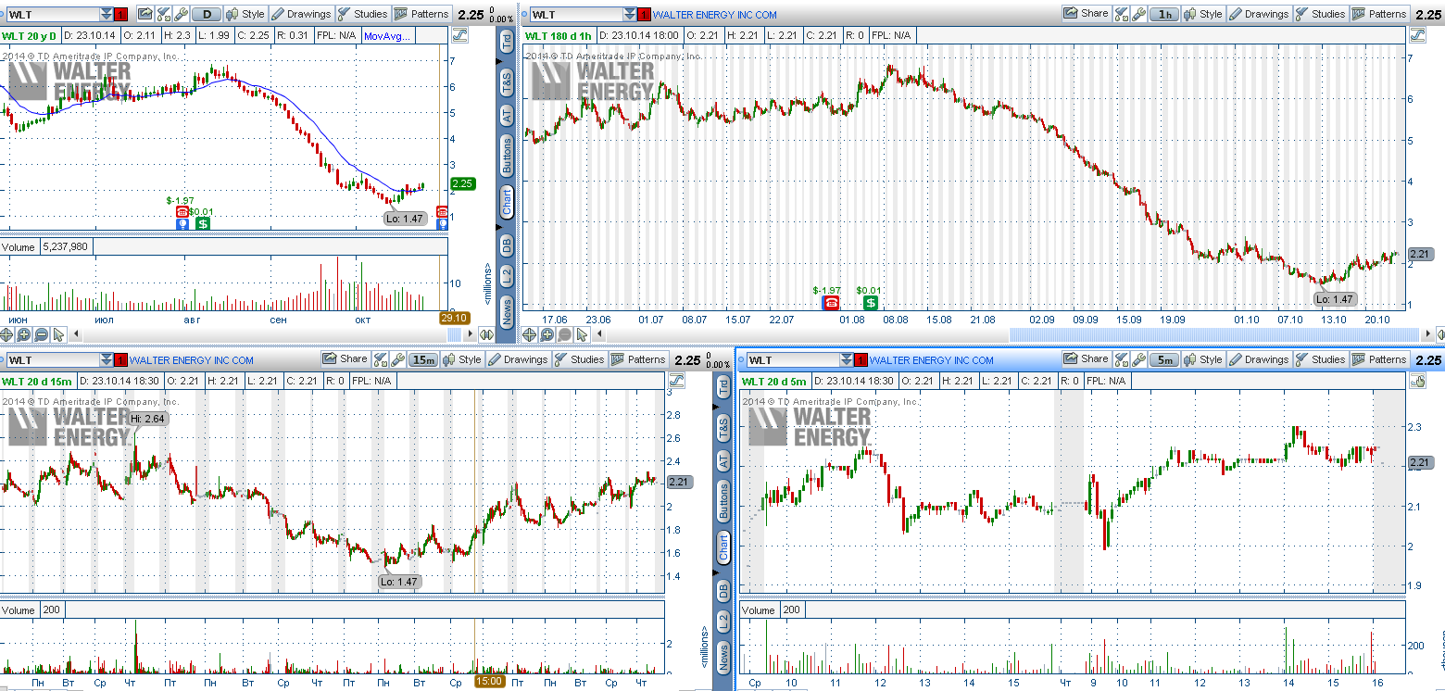Open Drawings menu in 1h chart

(x=1259, y=14)
